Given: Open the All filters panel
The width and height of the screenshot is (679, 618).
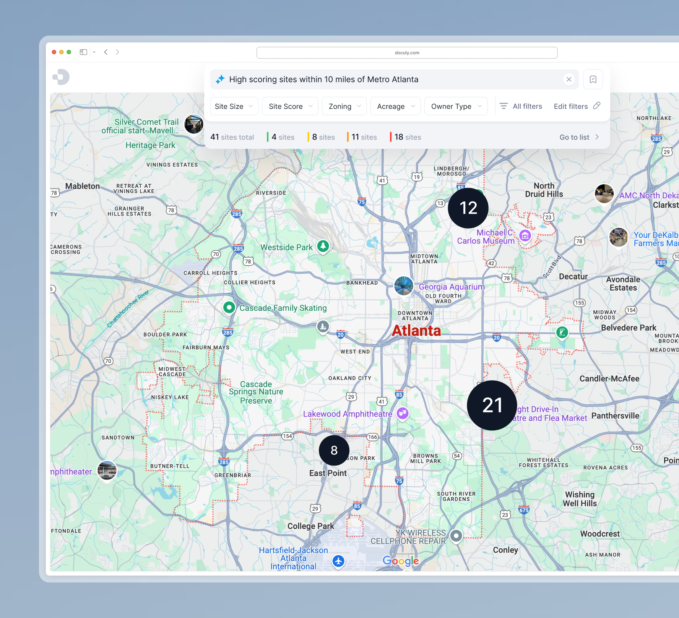Looking at the screenshot, I should click(520, 106).
